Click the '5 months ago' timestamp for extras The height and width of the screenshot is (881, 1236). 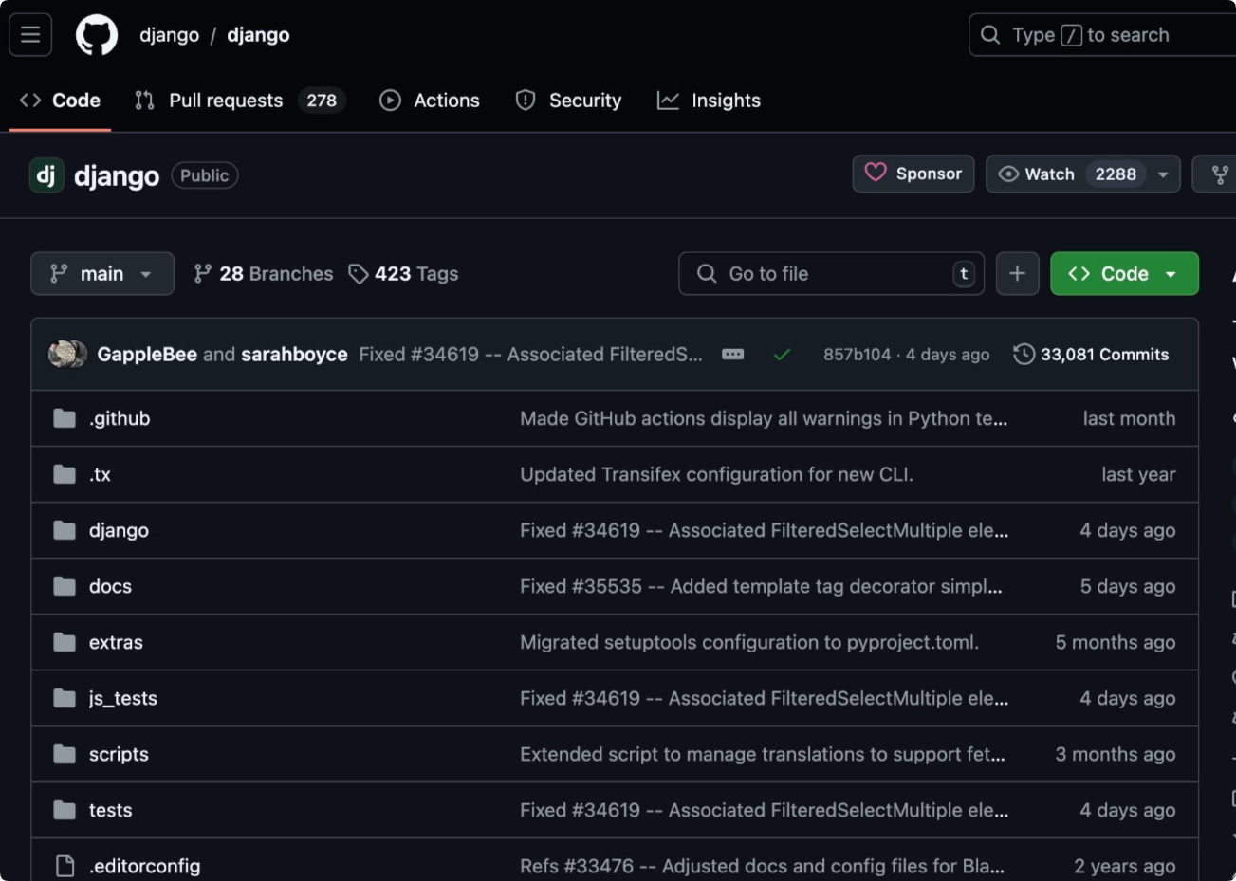1116,642
